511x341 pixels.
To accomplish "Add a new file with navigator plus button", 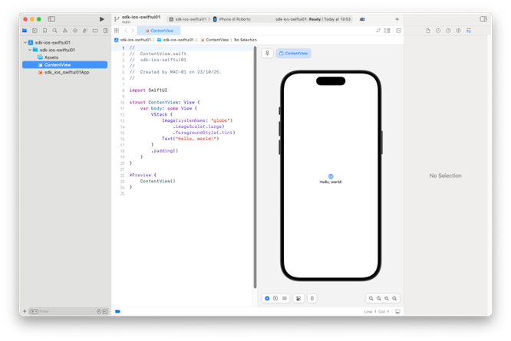I will [x=25, y=311].
